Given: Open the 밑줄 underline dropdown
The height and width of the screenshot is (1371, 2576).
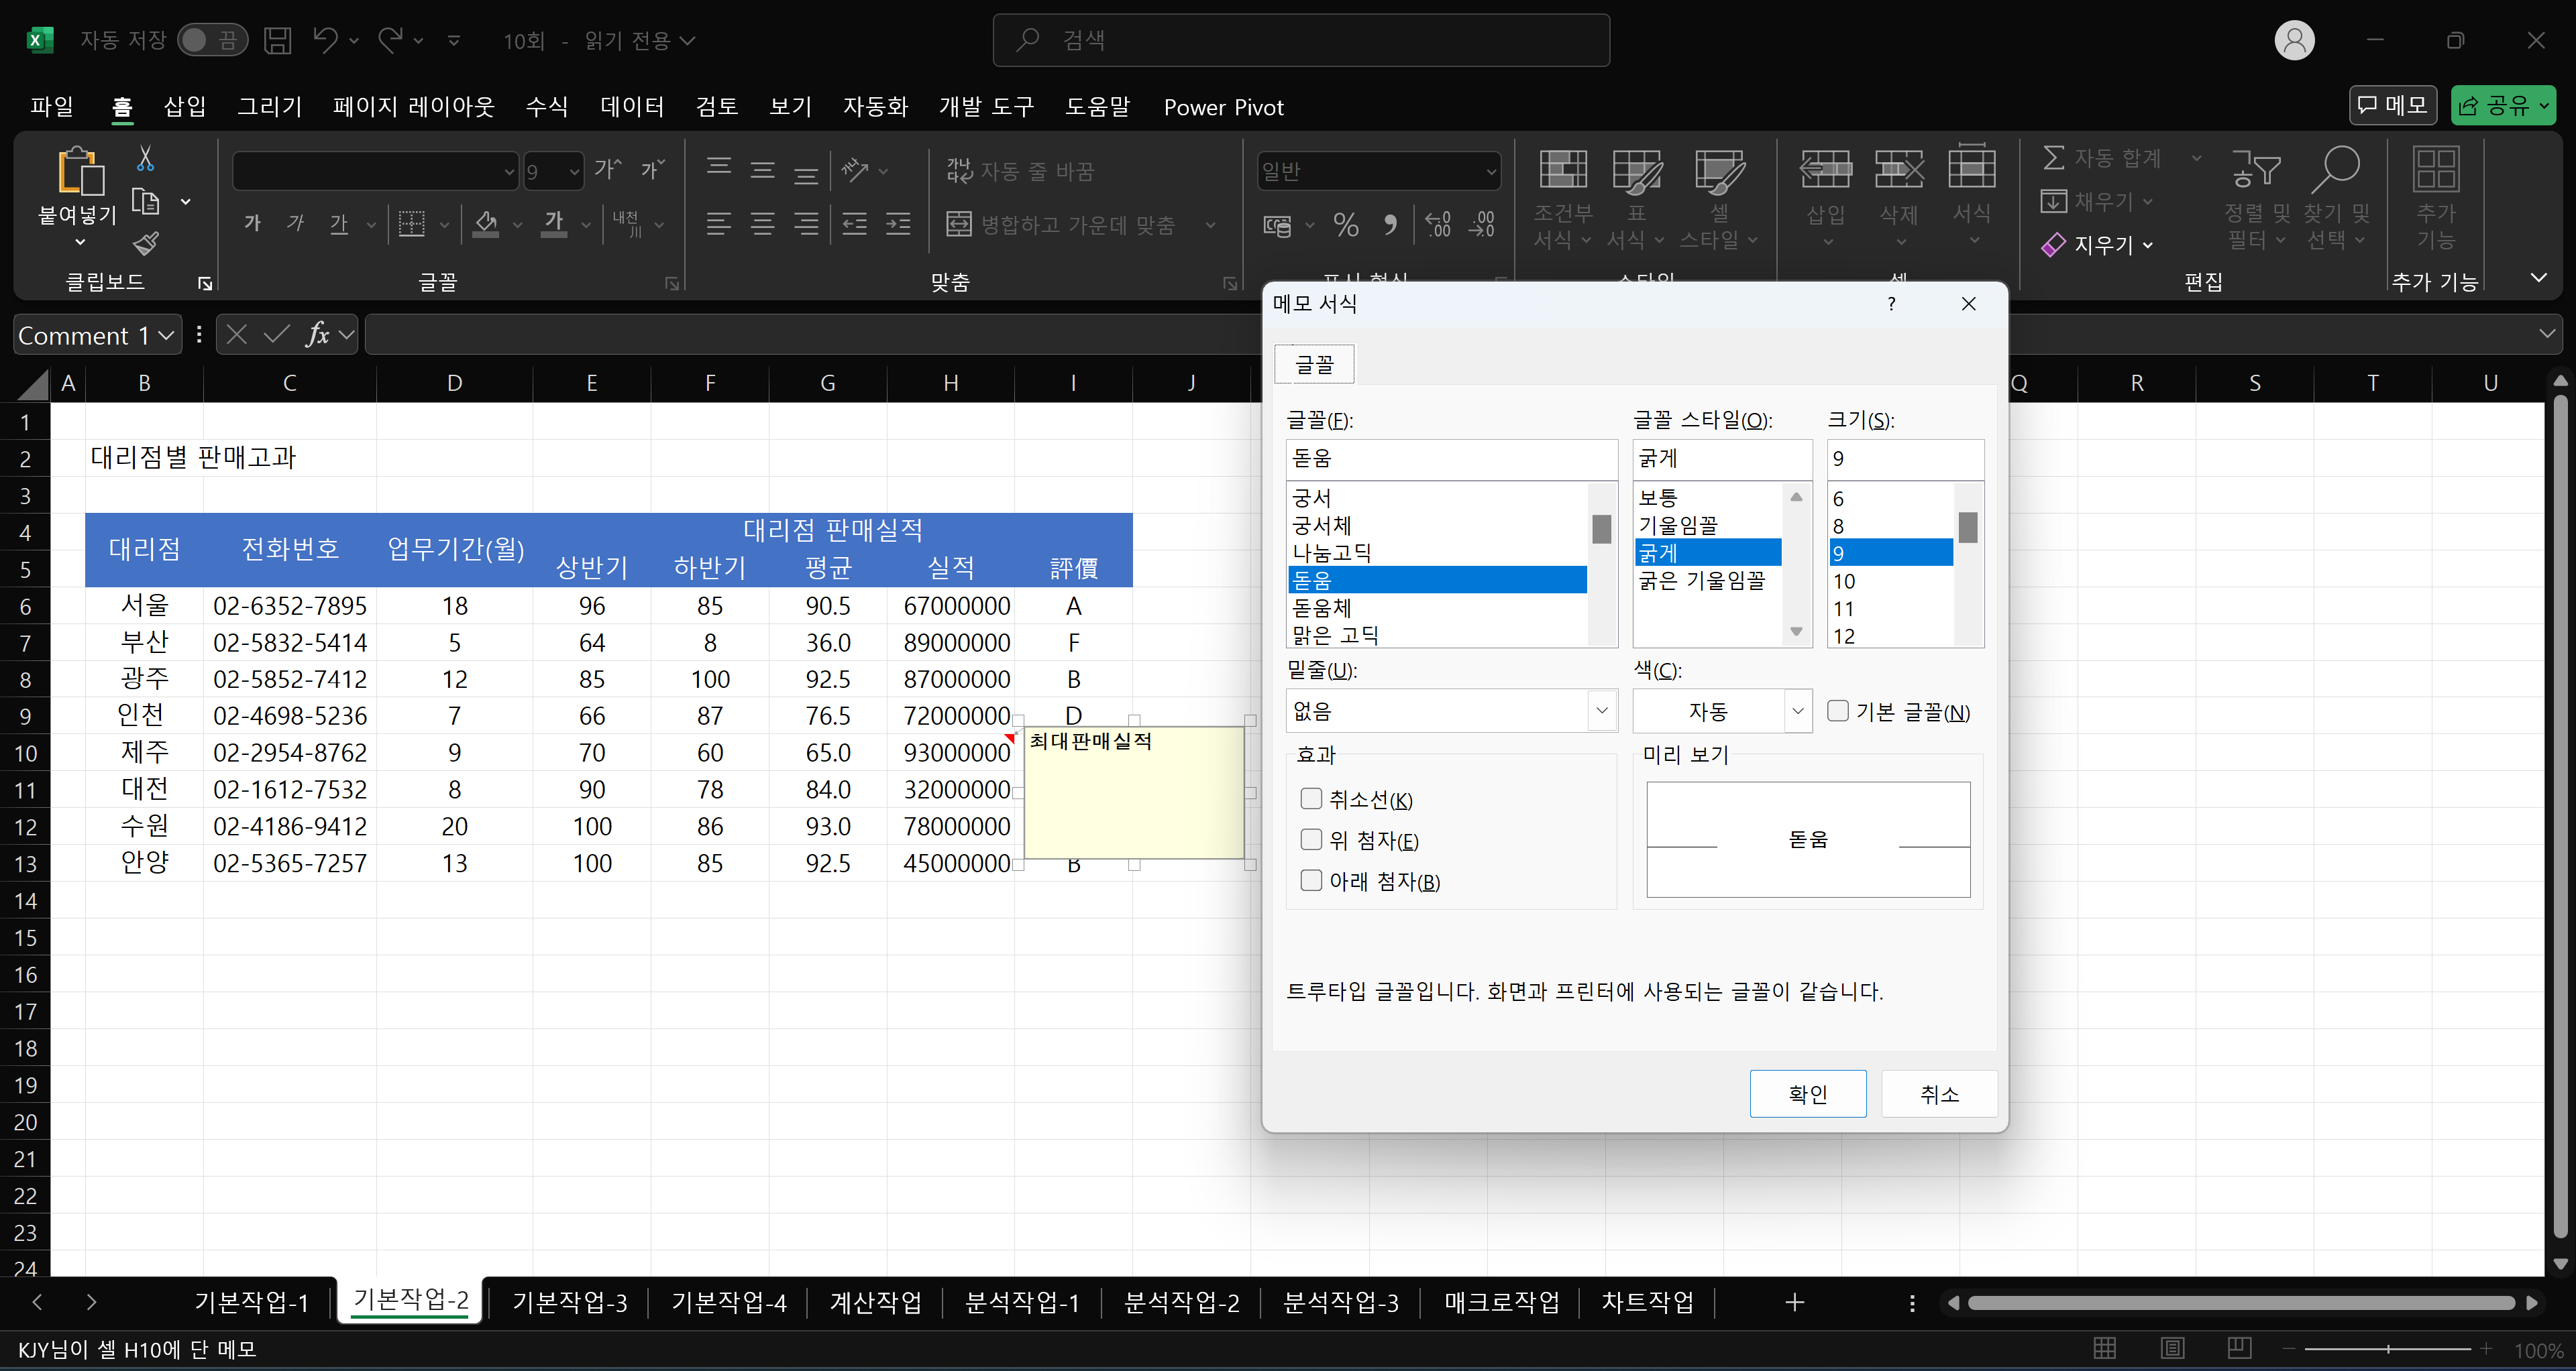Looking at the screenshot, I should pyautogui.click(x=1601, y=711).
